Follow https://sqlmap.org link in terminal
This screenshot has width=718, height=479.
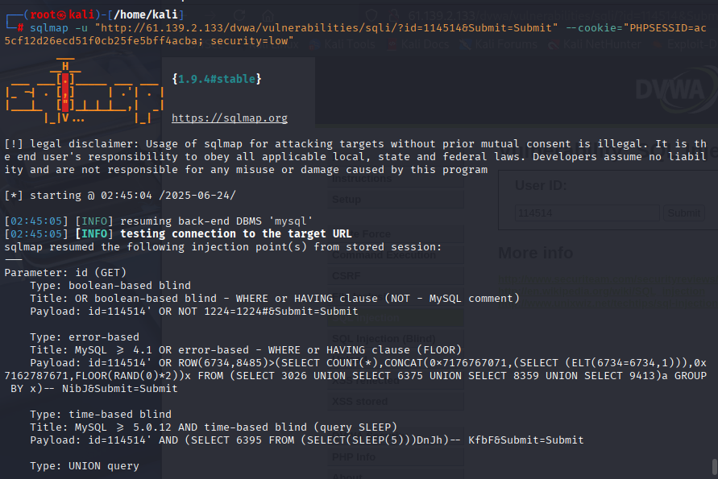[230, 118]
